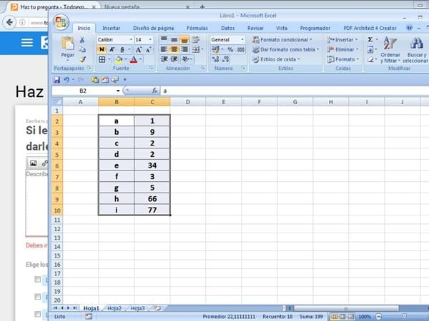Click cell containing 34
Image resolution: width=429 pixels, height=321 pixels.
(152, 165)
